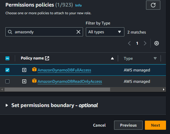The height and width of the screenshot is (134, 170).
Task: Clear the search text with X icon
Action: (x=78, y=32)
